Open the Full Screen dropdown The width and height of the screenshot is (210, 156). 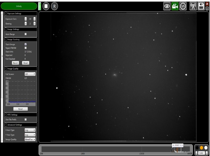30,74
